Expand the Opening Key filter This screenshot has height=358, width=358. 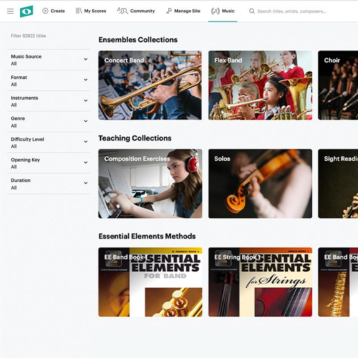[48, 163]
